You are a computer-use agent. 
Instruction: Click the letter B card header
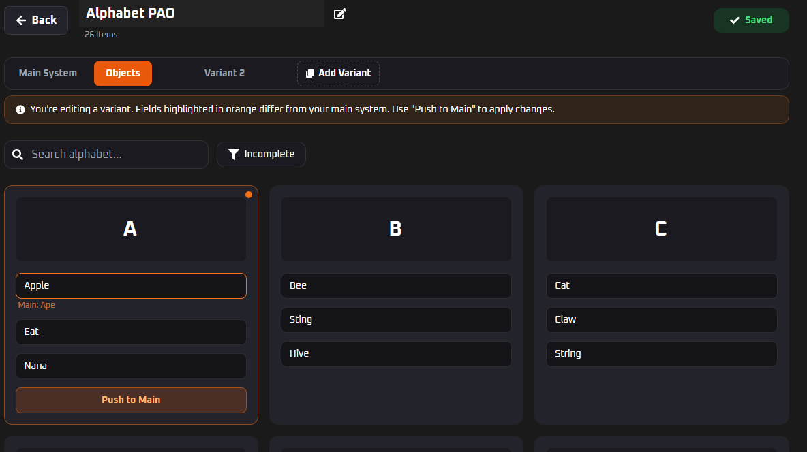tap(396, 229)
